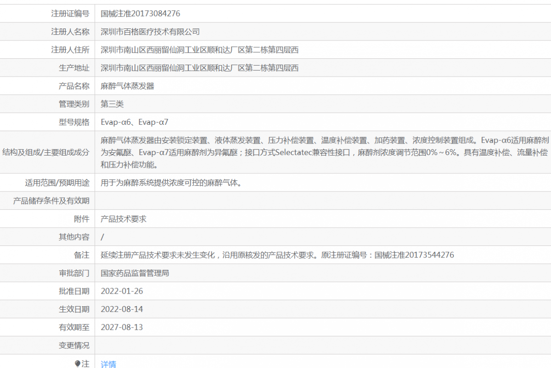Image resolution: width=551 pixels, height=368 pixels.
Task: Click the text 用于为麻醉系统提供浓度可控的麻醉气体。
Action: 171,183
